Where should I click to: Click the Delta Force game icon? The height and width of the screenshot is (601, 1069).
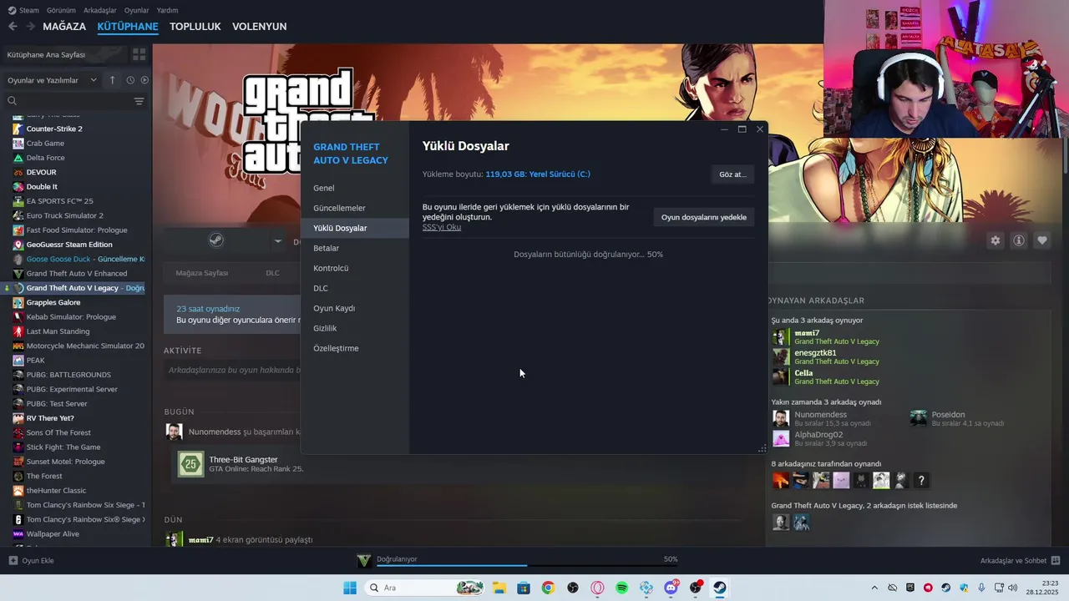pos(18,158)
